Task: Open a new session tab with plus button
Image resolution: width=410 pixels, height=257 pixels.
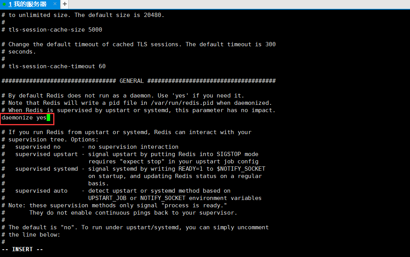Action: coord(64,4)
